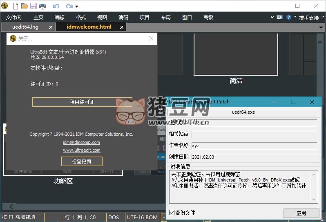Click the Save disk icon

(x=33, y=6)
